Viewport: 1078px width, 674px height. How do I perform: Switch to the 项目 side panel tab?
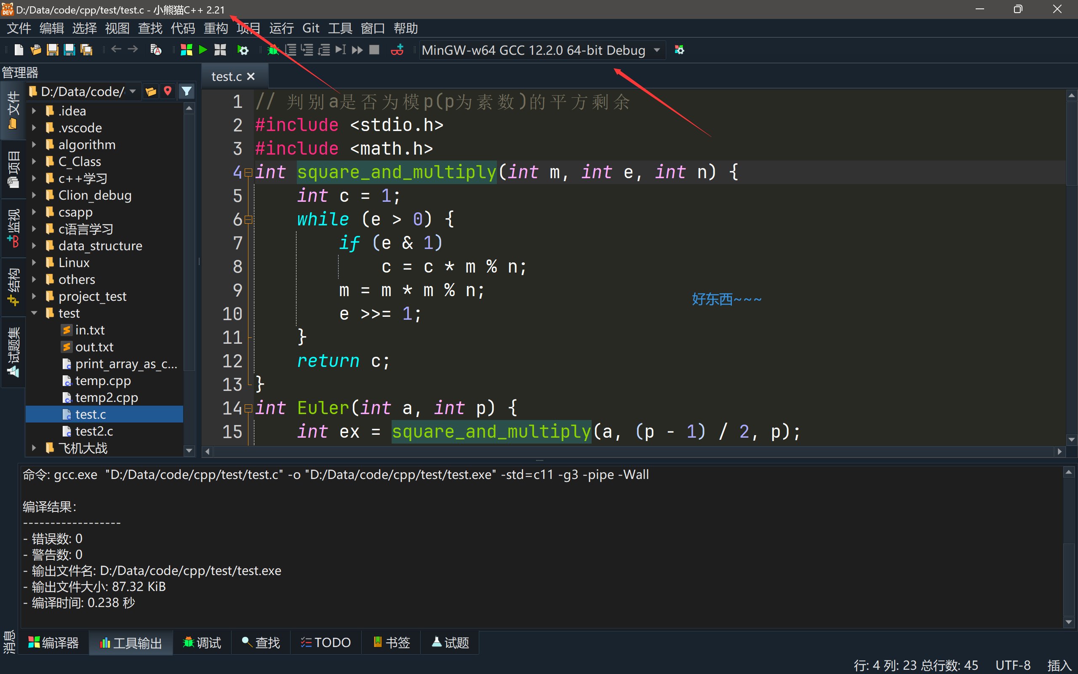[13, 169]
